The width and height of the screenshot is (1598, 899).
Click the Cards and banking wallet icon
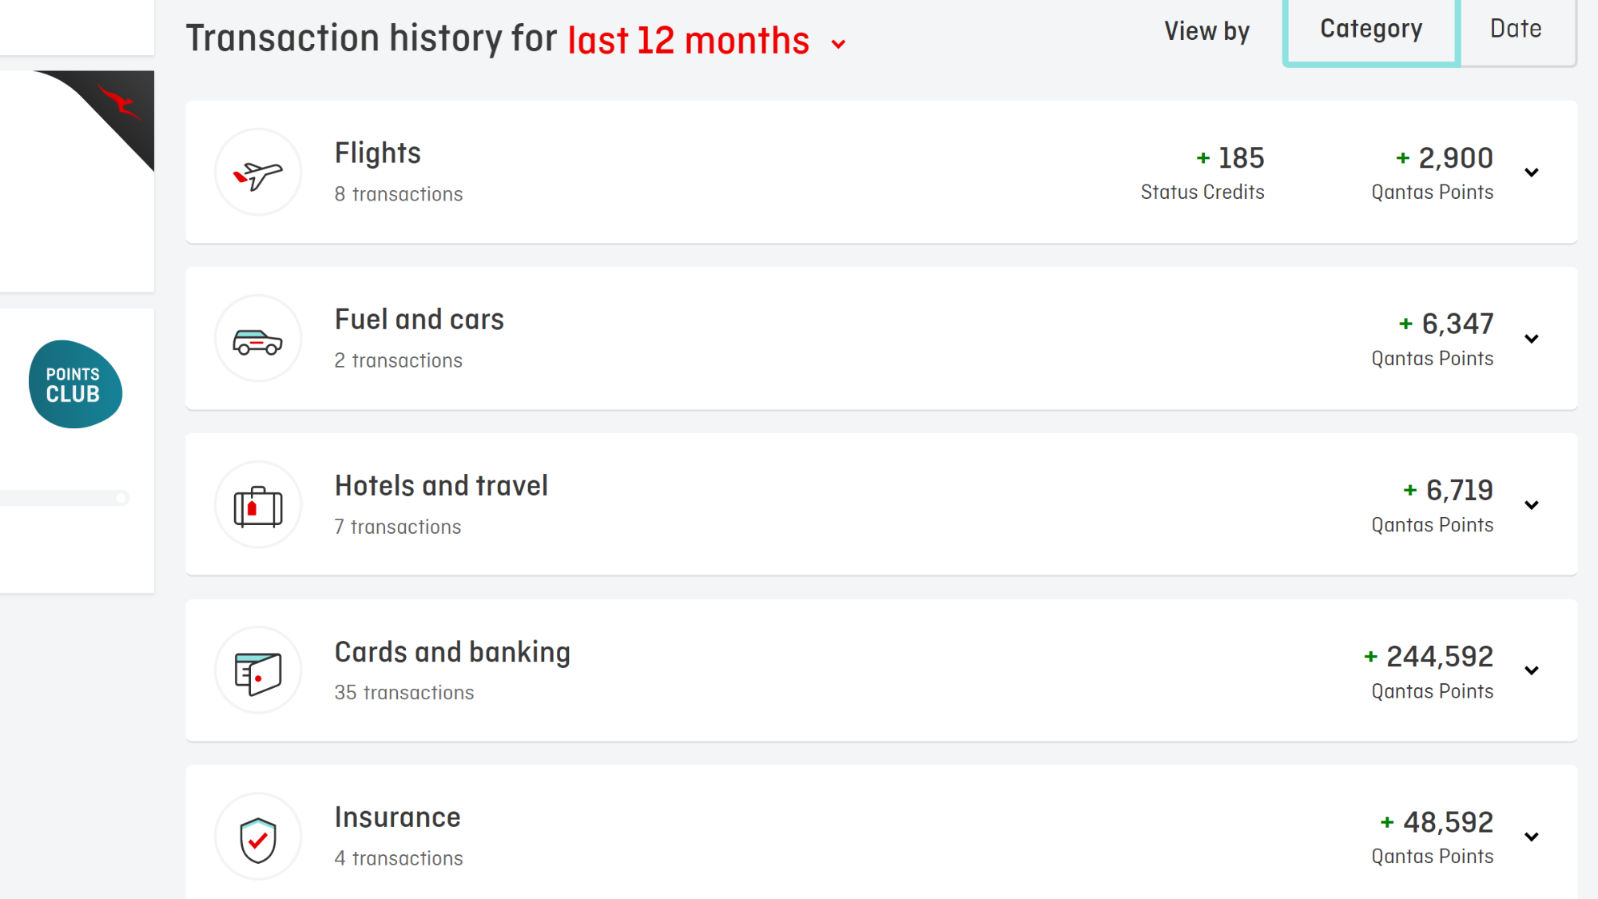pos(258,670)
